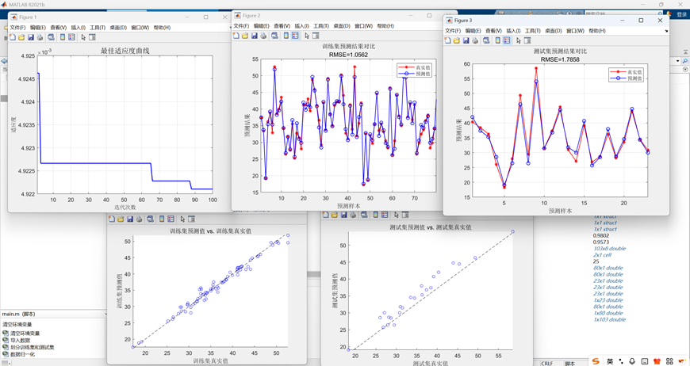Open file icon in Figure 3 toolbar
Image resolution: width=690 pixels, height=366 pixels.
(456, 40)
